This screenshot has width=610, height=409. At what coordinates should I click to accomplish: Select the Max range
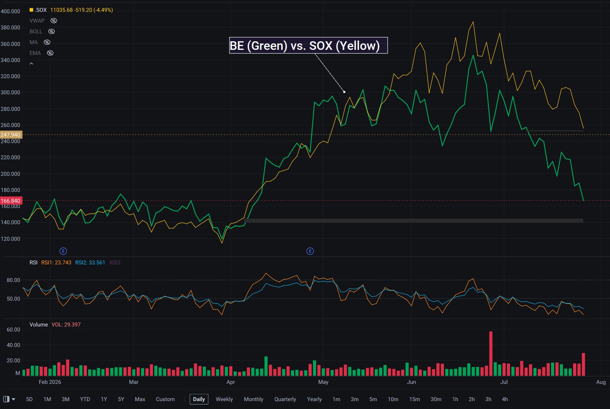(140, 399)
